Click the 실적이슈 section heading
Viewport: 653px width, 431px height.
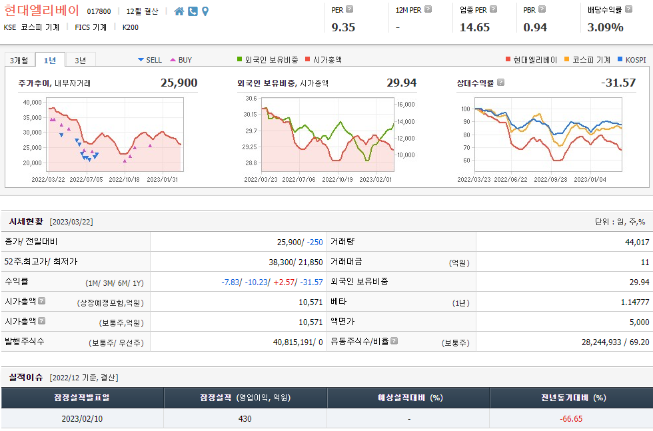(26, 378)
